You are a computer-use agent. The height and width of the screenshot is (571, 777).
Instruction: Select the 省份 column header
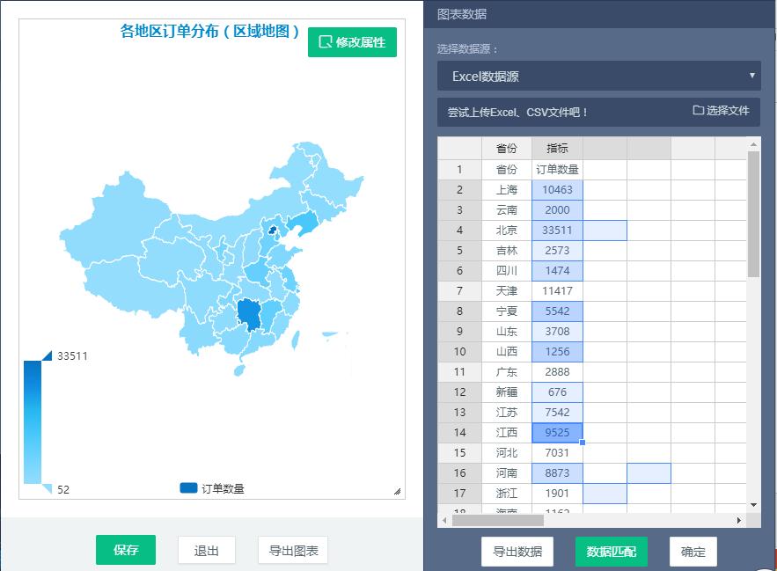(x=507, y=148)
